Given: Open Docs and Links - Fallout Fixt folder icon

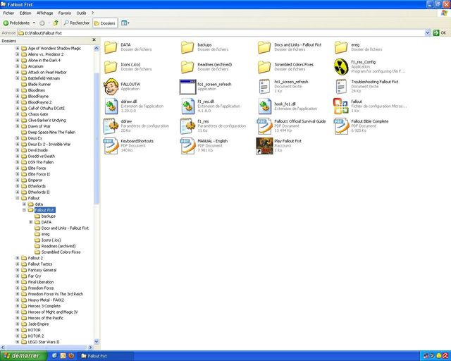Looking at the screenshot, I should click(x=264, y=47).
